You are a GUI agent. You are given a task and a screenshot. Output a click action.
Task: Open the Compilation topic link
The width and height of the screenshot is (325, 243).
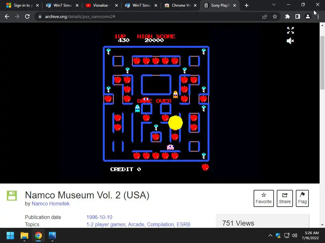click(160, 224)
